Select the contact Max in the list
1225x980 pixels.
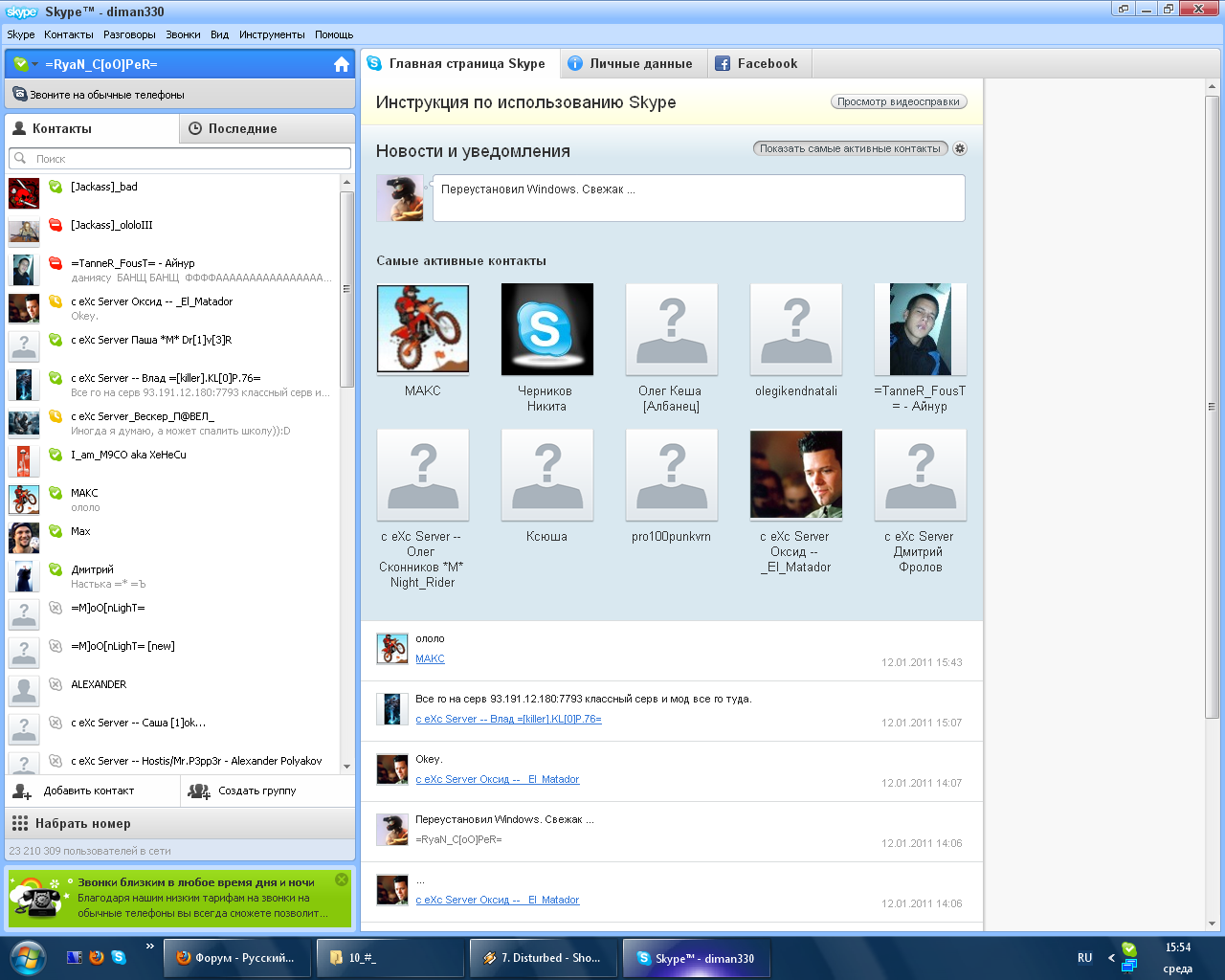pyautogui.click(x=172, y=537)
